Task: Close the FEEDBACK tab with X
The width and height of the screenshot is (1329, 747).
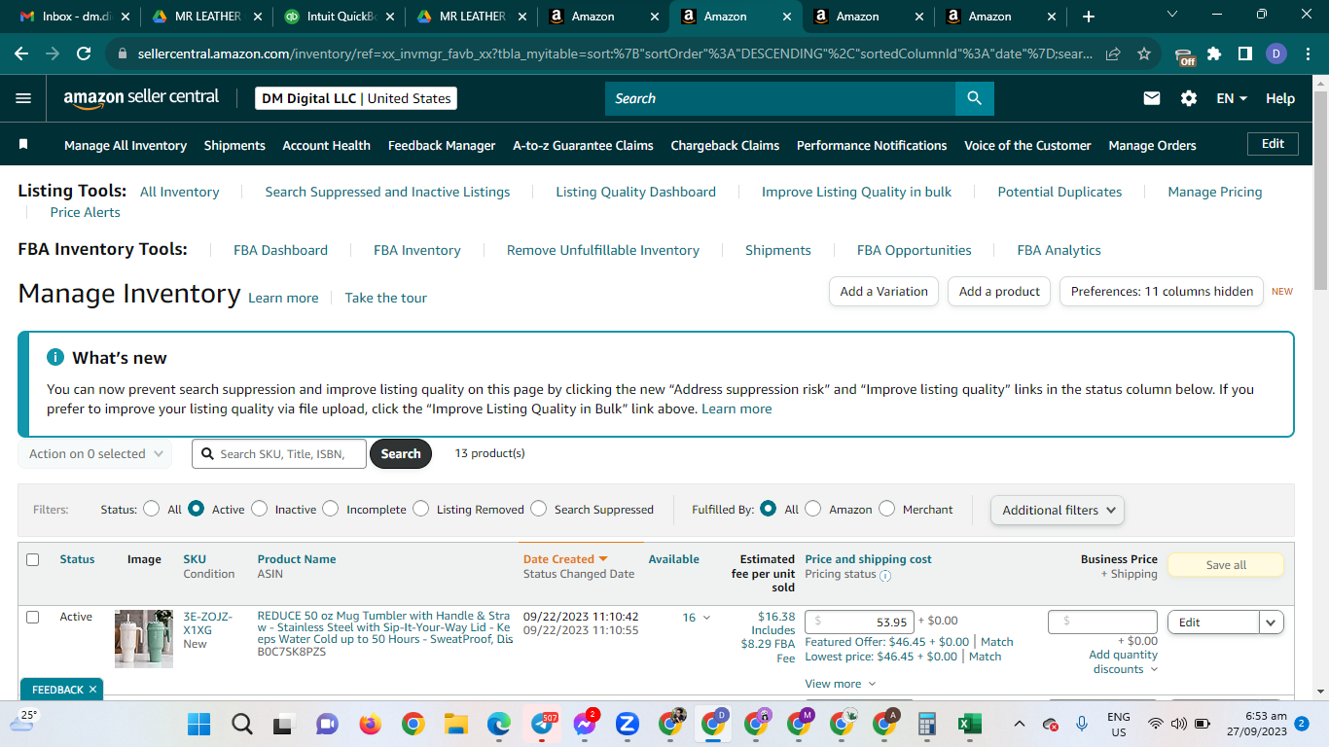Action: point(92,690)
